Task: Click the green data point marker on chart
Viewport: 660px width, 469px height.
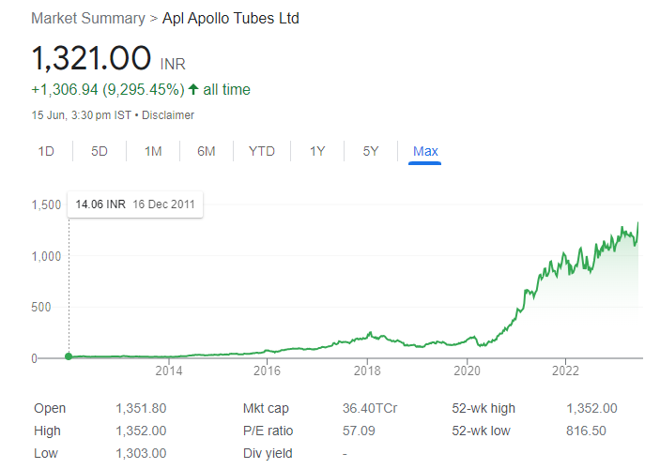Action: pos(69,356)
